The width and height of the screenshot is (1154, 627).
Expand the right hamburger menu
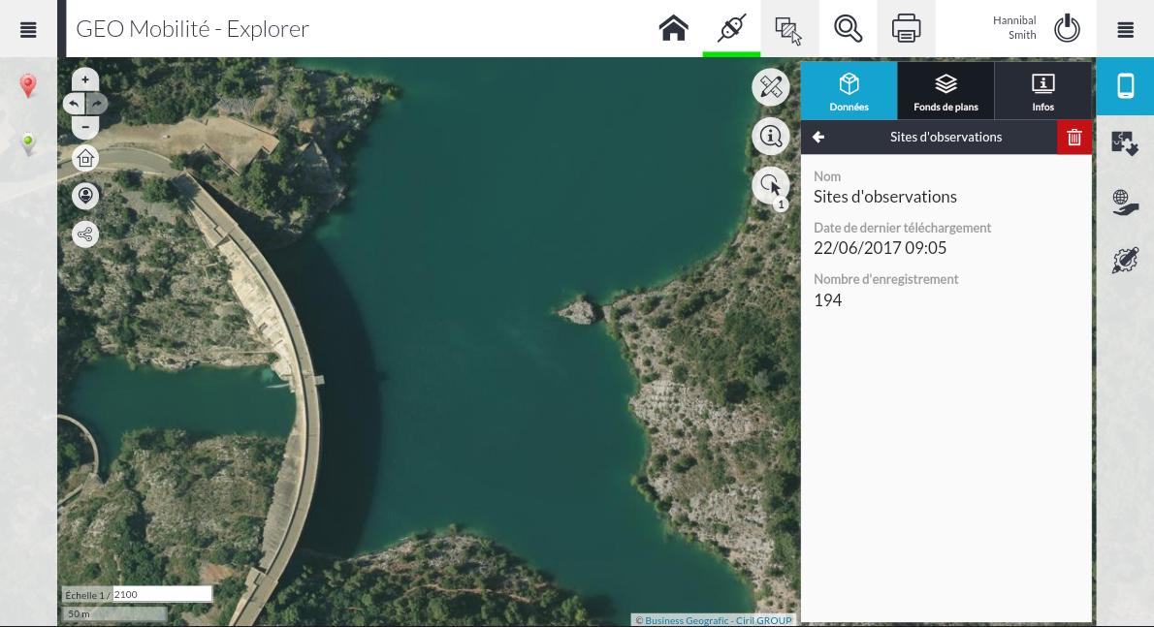[1125, 29]
